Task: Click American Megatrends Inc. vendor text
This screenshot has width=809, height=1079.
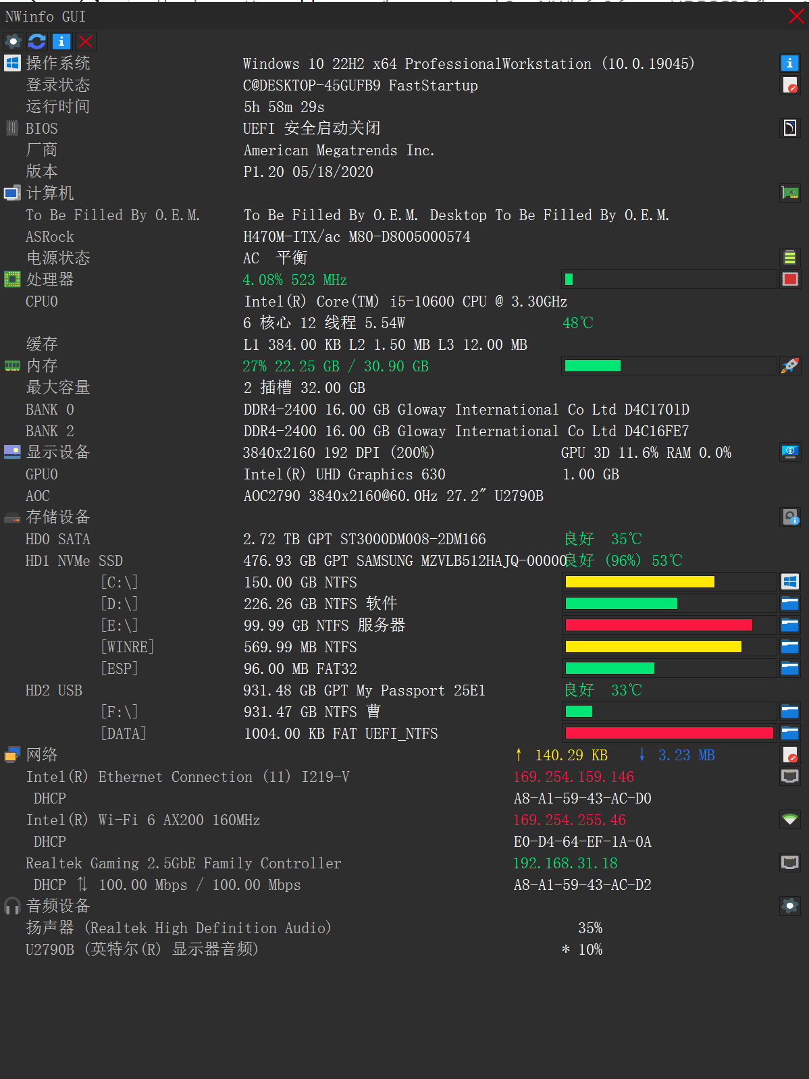Action: point(339,150)
